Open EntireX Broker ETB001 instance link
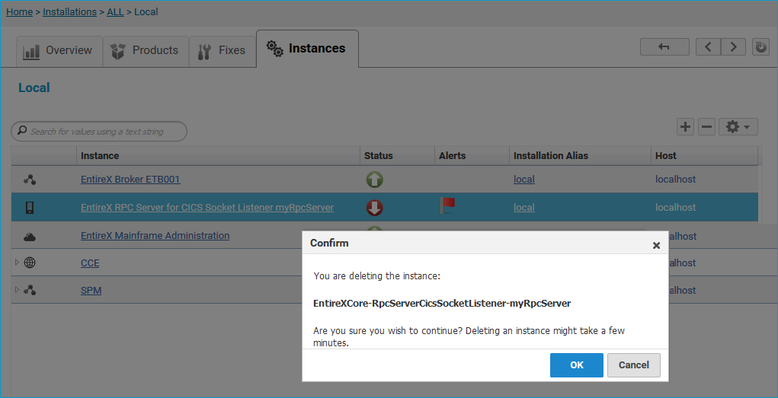The height and width of the screenshot is (398, 778). (x=130, y=180)
